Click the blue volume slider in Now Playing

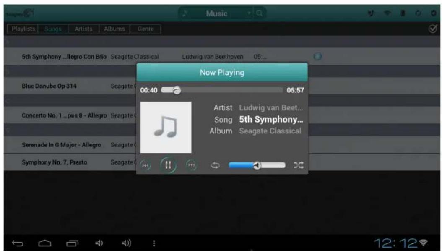click(257, 165)
